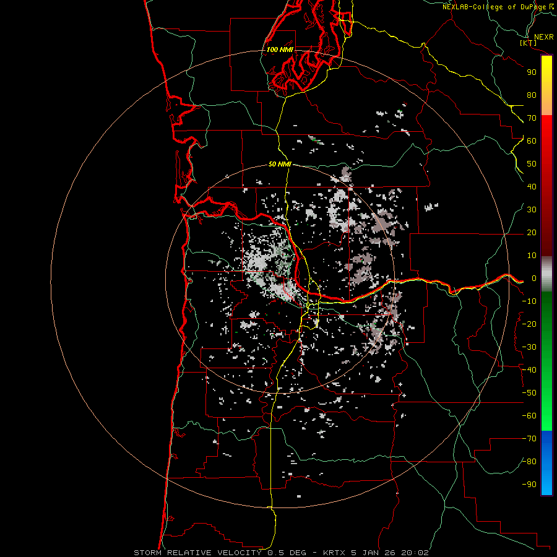
Task: Select the -10 value on velocity scale
Action: tap(529, 301)
